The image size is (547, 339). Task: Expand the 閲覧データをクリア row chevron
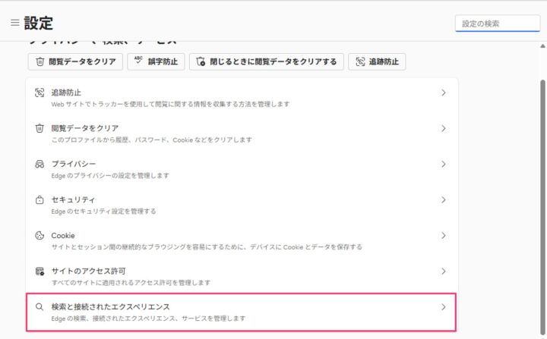443,128
